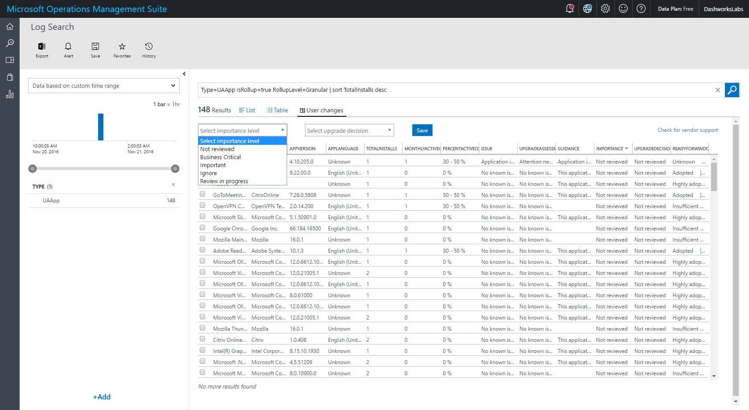The image size is (749, 410).
Task: Open the List results tab
Action: [x=247, y=110]
